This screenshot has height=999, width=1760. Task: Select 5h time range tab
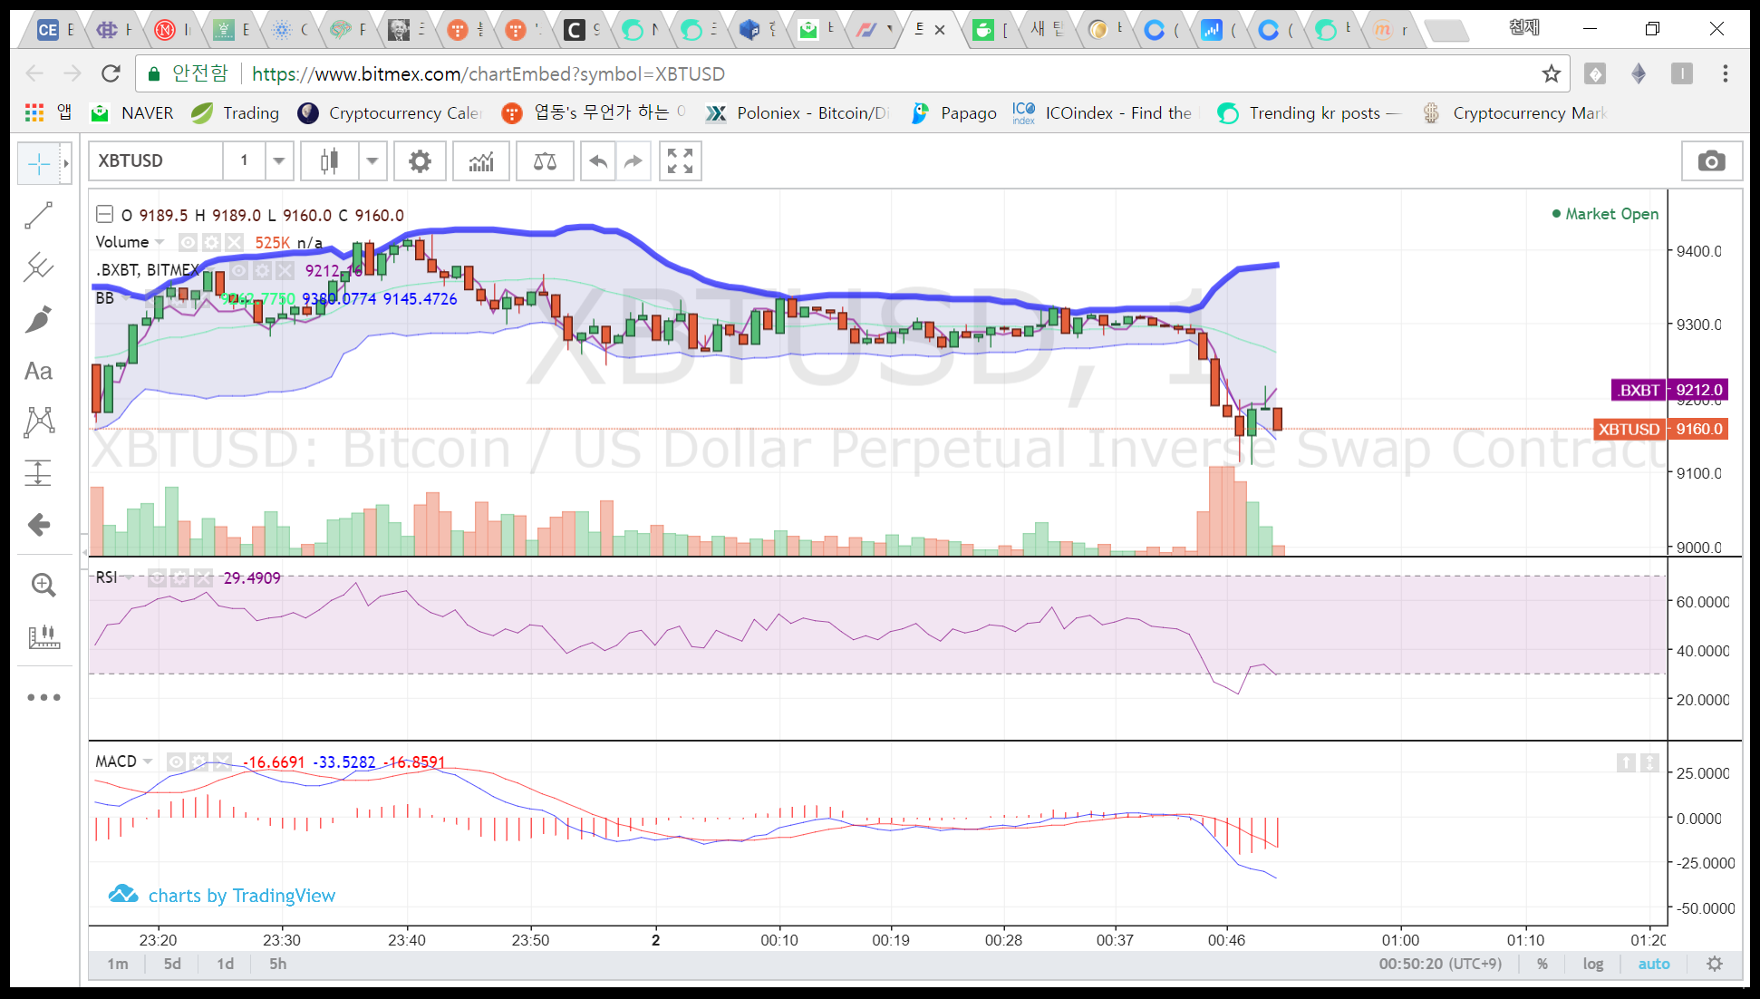coord(278,964)
